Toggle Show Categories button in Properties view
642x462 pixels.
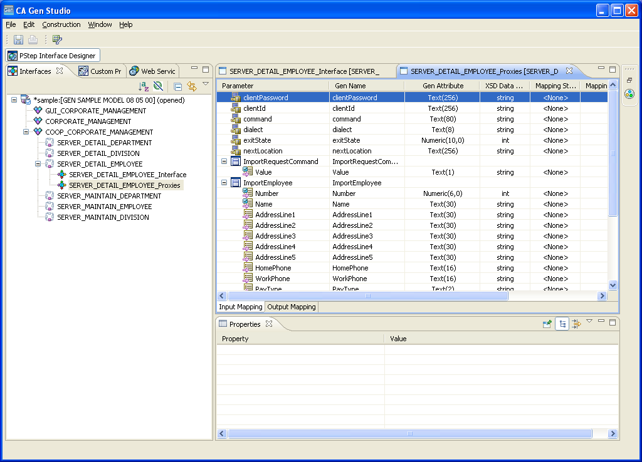click(562, 324)
